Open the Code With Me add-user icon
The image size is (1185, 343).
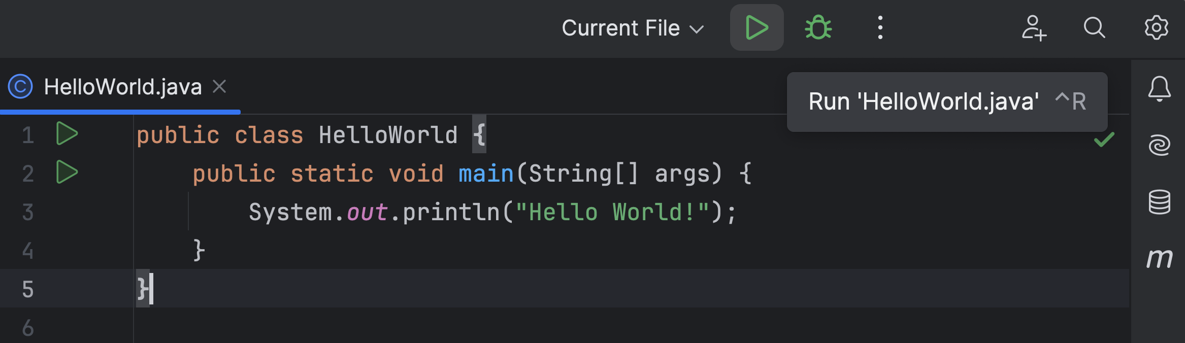(x=1034, y=28)
